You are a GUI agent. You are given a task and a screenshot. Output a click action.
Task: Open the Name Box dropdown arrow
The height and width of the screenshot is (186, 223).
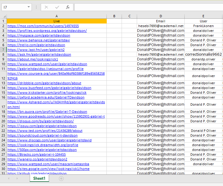[x=29, y=7]
